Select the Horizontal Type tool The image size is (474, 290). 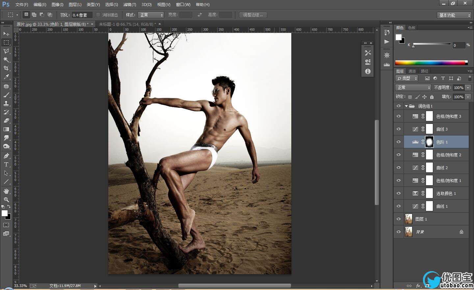[6, 164]
